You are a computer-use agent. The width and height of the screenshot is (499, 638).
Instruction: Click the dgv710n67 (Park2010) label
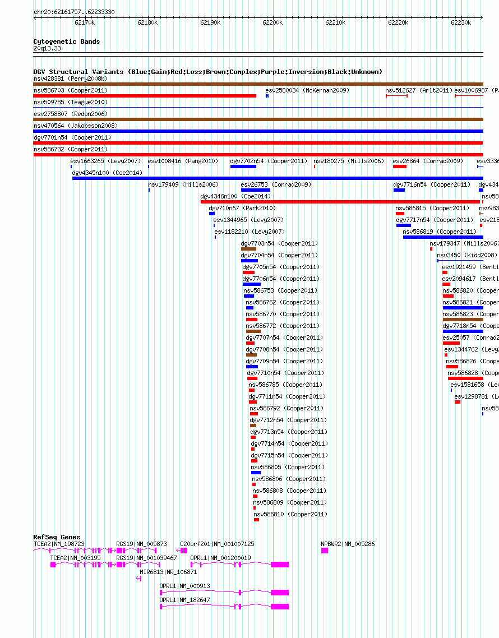[242, 209]
